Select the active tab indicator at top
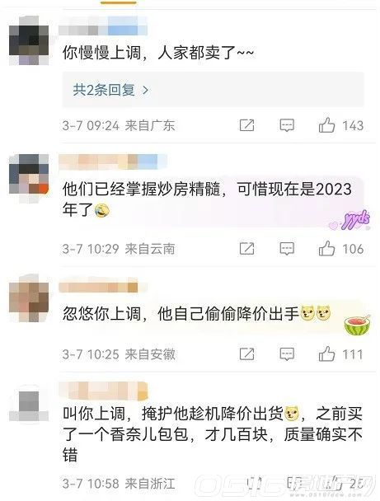This screenshot has height=501, width=380. click(x=118, y=2)
